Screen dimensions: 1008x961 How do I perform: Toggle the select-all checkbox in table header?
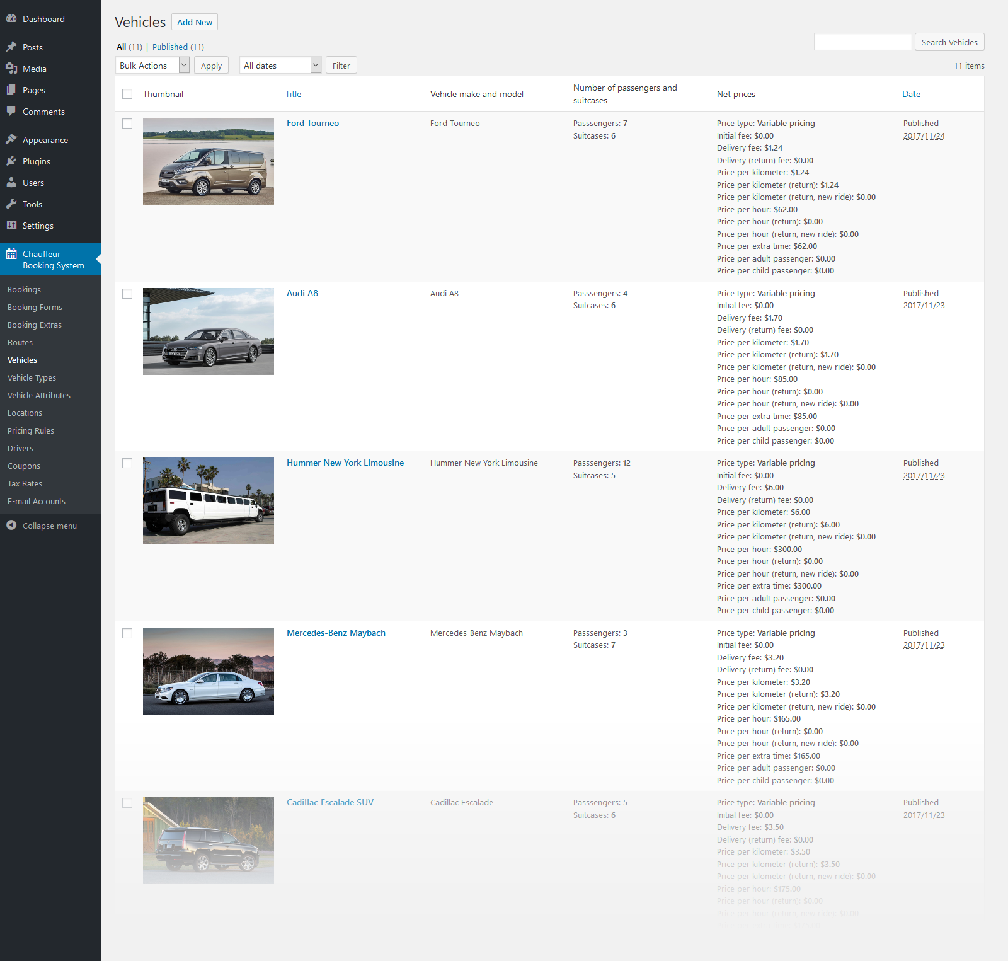[x=127, y=94]
